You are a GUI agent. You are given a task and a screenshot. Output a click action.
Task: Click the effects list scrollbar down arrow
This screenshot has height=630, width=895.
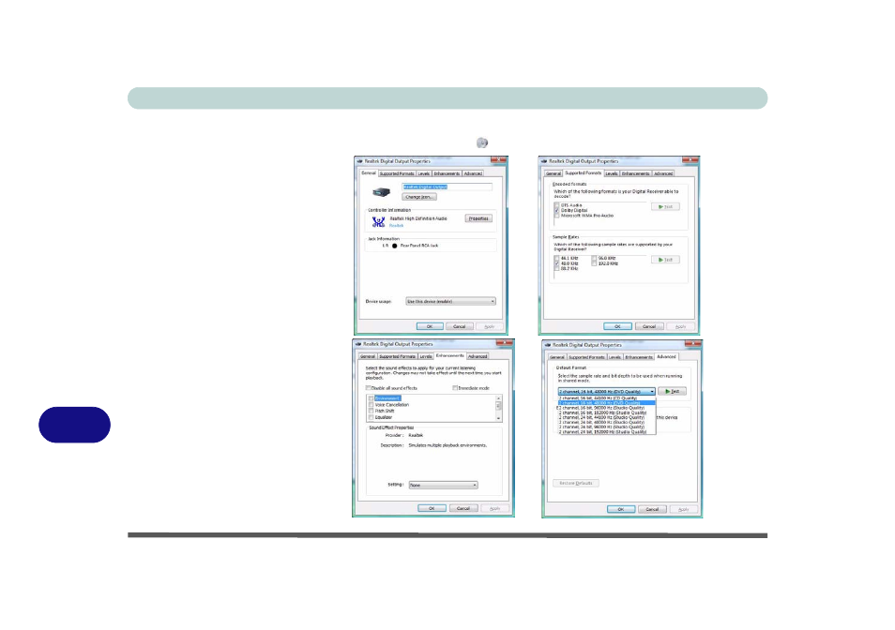pyautogui.click(x=498, y=418)
